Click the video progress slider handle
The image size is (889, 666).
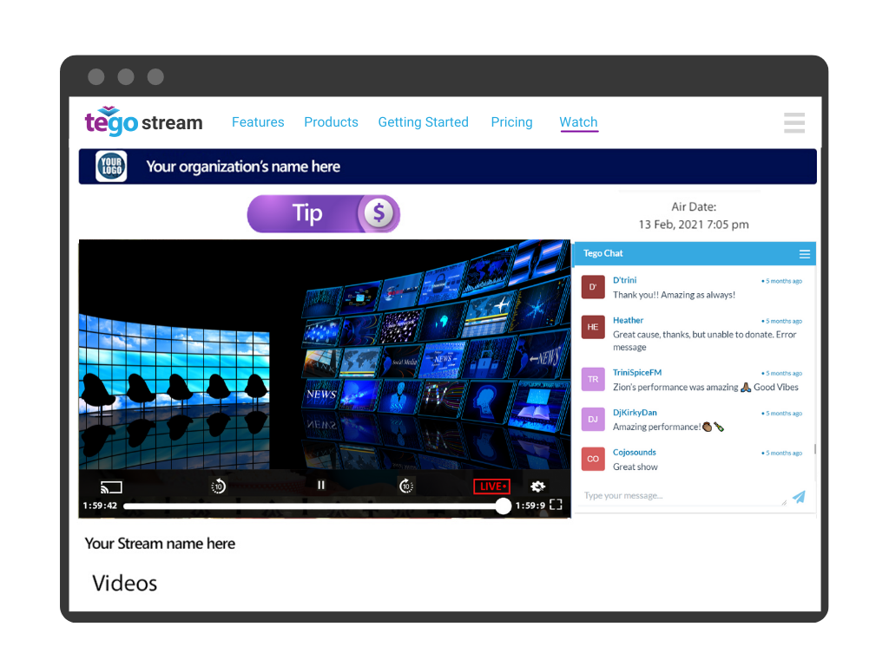point(503,506)
